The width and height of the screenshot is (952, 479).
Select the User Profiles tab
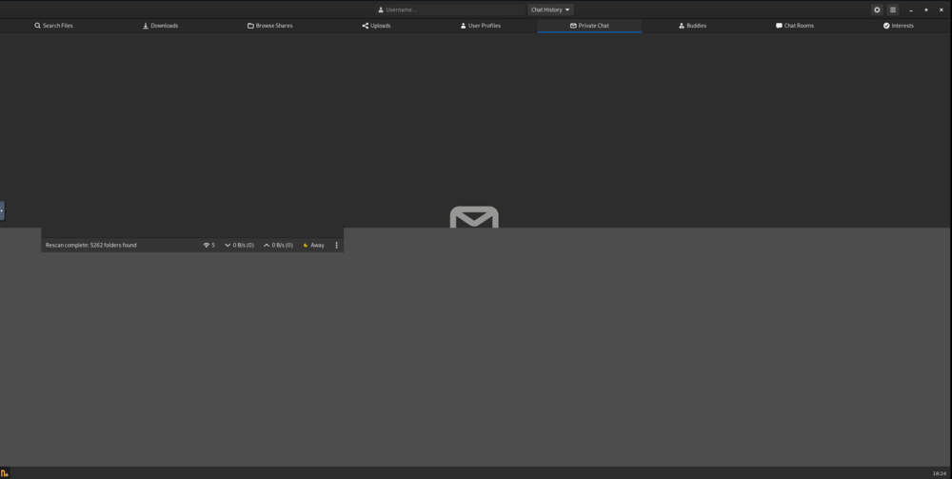pyautogui.click(x=480, y=26)
